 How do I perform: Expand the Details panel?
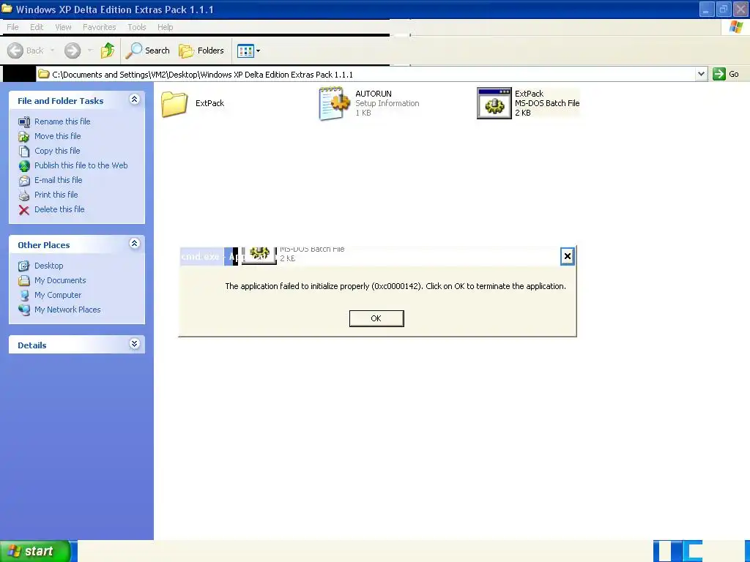tap(135, 344)
